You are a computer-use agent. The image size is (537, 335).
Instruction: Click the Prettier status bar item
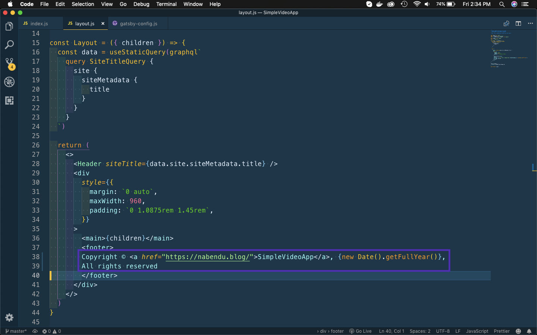(x=502, y=331)
